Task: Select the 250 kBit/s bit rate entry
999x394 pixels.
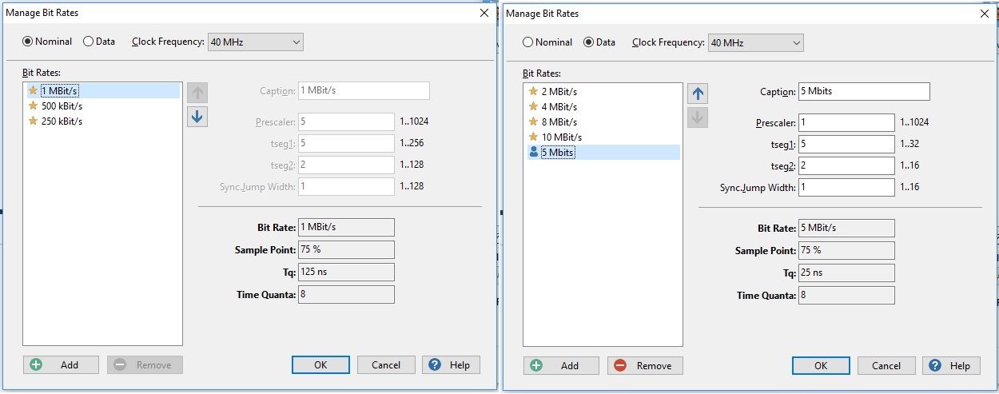Action: [101, 121]
